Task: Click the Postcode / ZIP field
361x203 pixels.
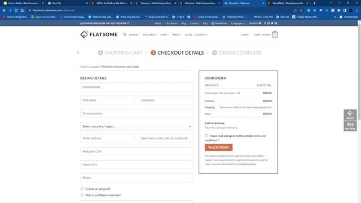Action: pyautogui.click(x=137, y=152)
